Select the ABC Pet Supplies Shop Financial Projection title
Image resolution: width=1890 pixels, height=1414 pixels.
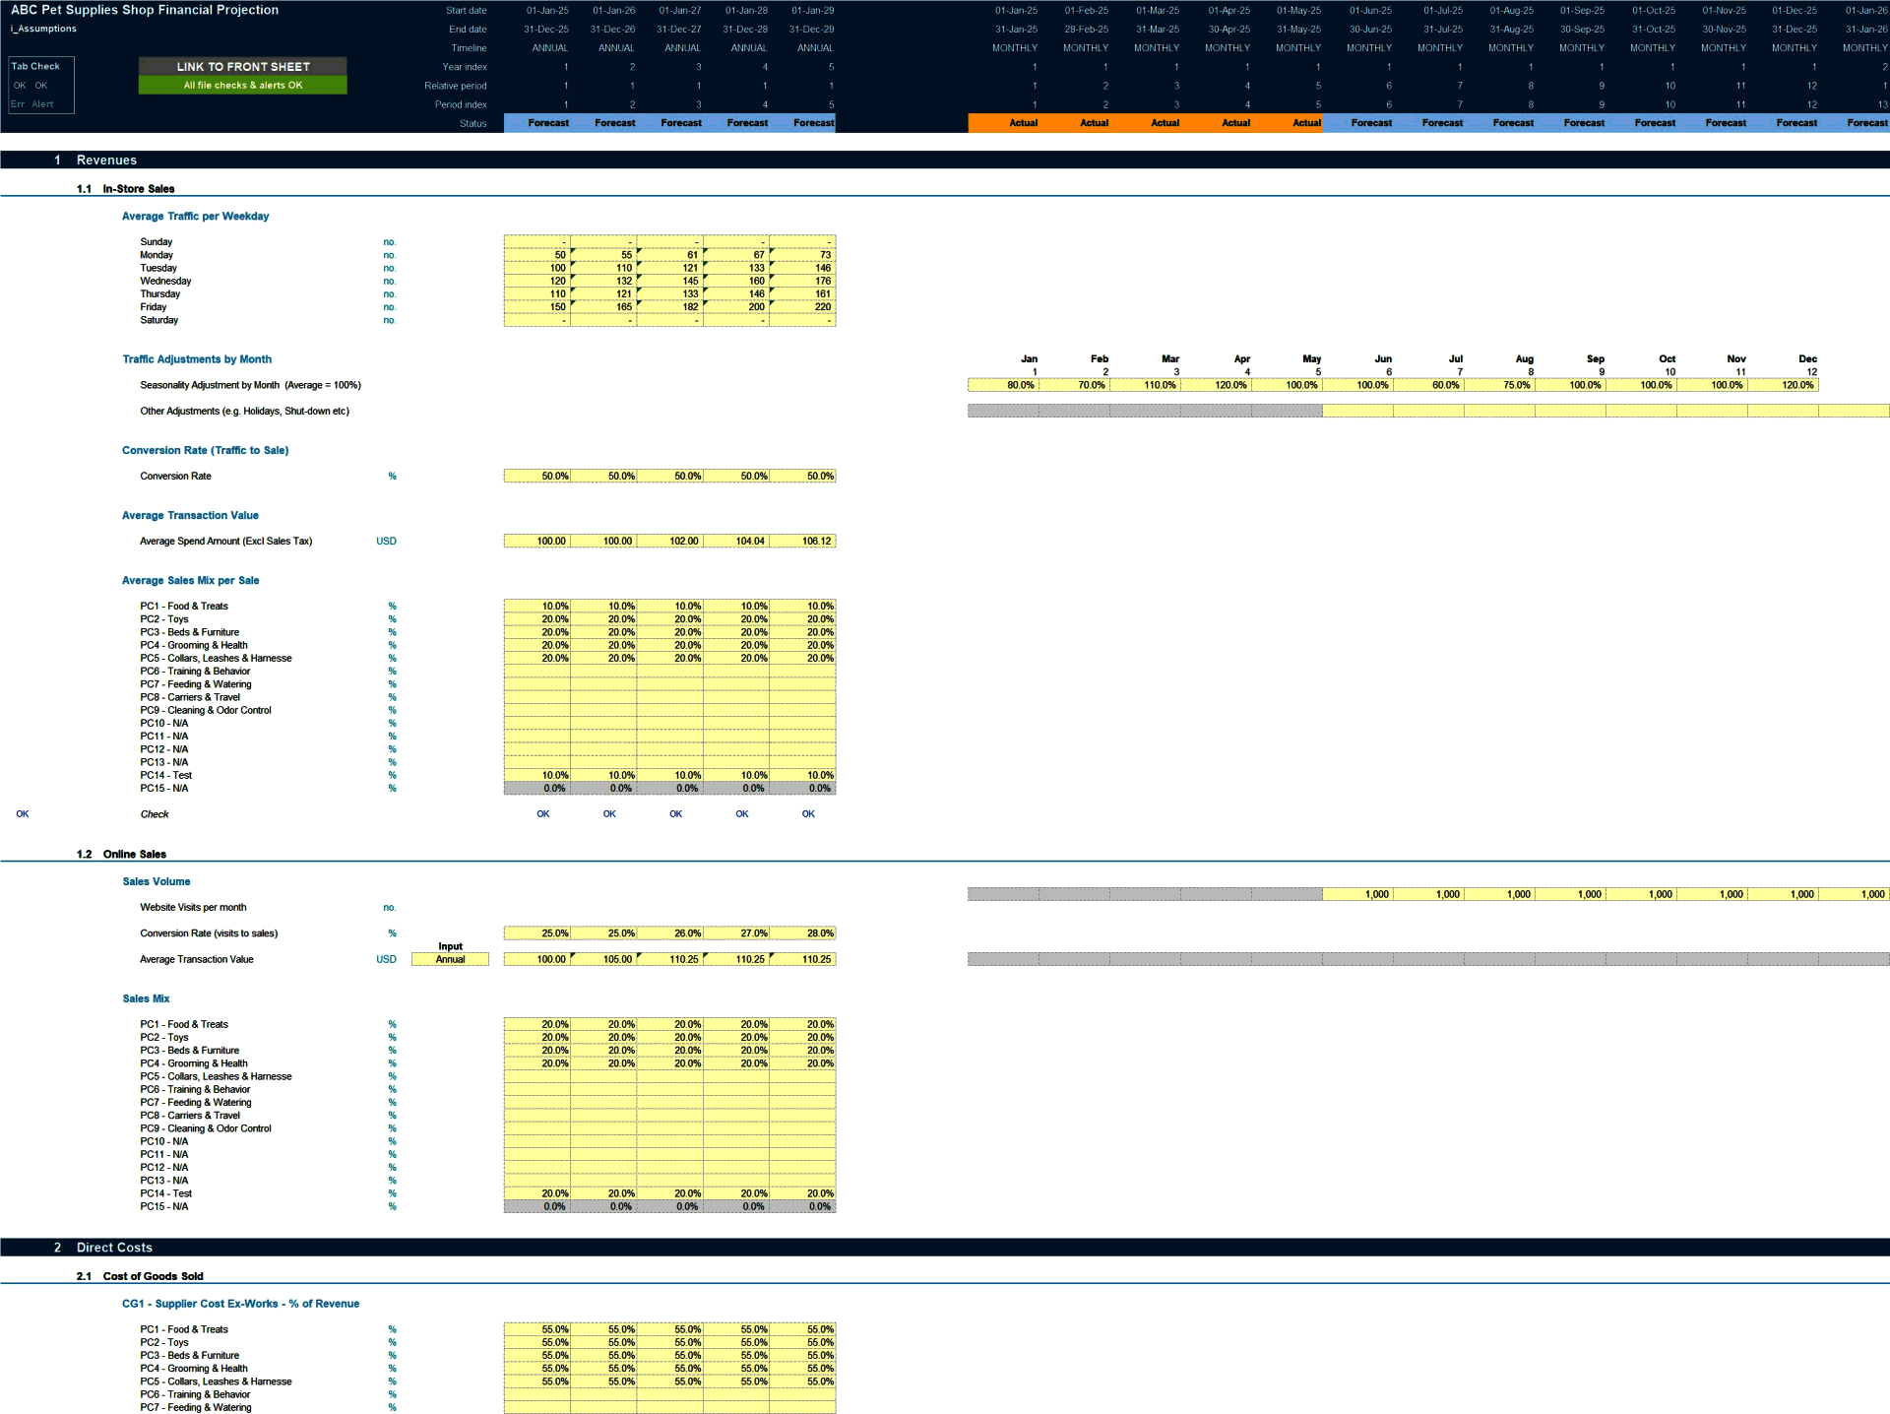coord(145,10)
